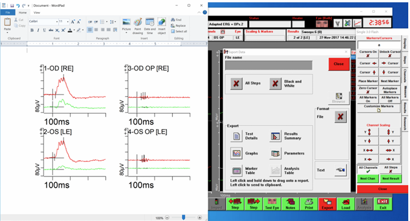410x221 pixels.
Task: Click the Next Chan button
Action: point(368,178)
